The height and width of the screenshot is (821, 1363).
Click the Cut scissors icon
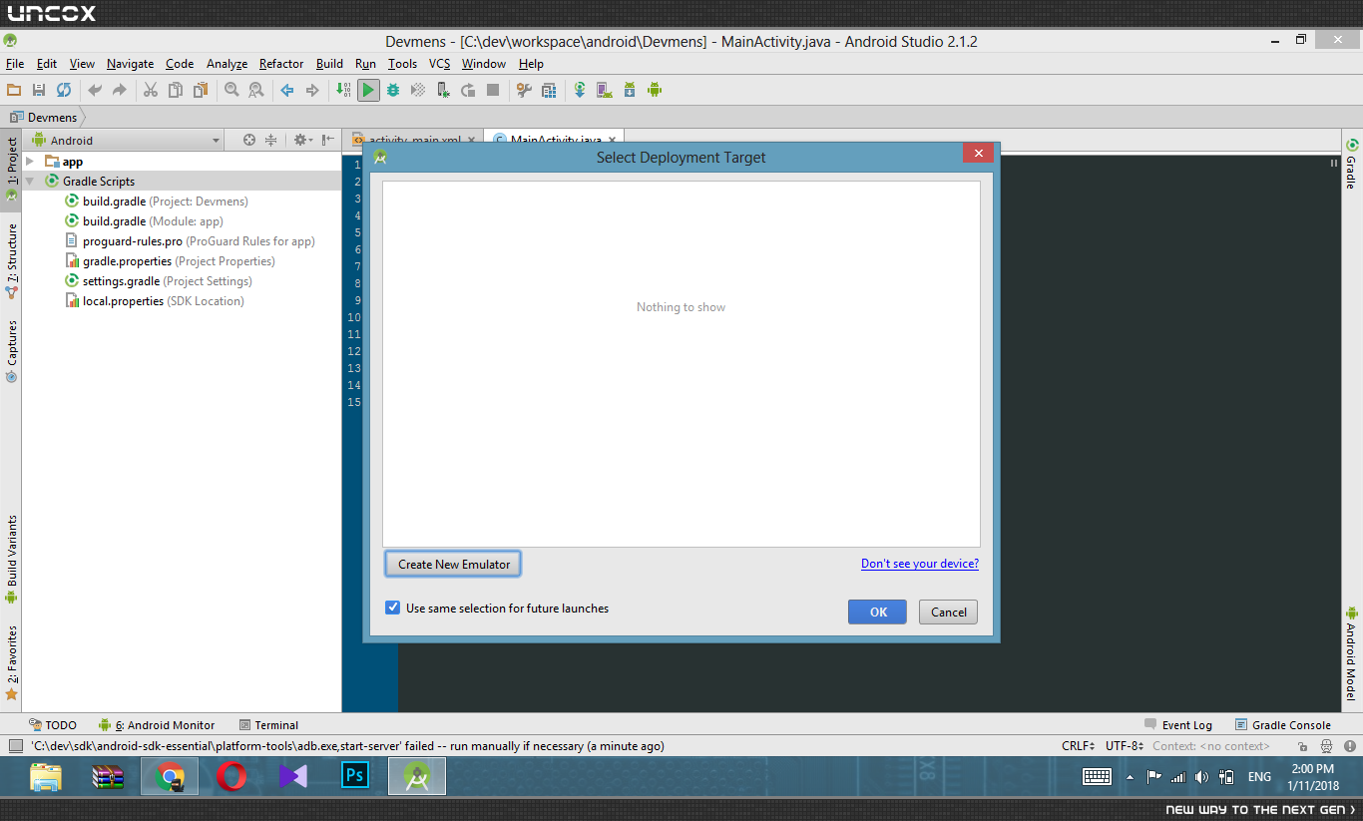(151, 90)
